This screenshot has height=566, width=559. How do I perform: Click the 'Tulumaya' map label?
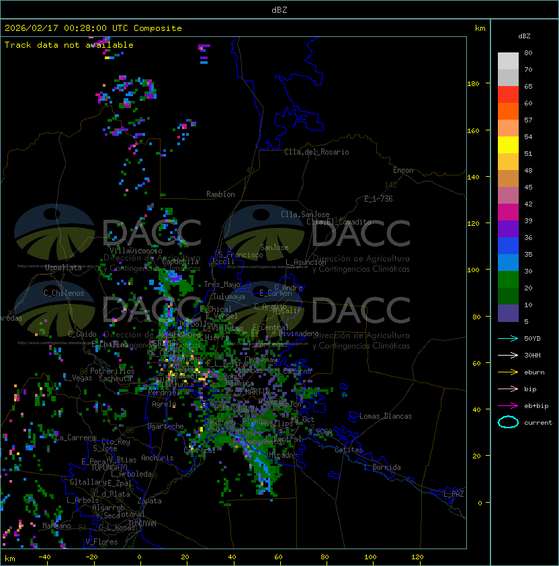point(229,296)
